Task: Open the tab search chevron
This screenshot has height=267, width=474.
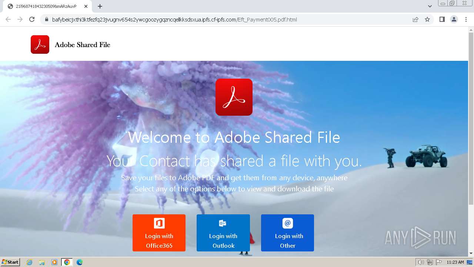Action: 430,6
